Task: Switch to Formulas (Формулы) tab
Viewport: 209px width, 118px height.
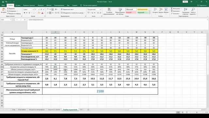Action: pos(40,5)
